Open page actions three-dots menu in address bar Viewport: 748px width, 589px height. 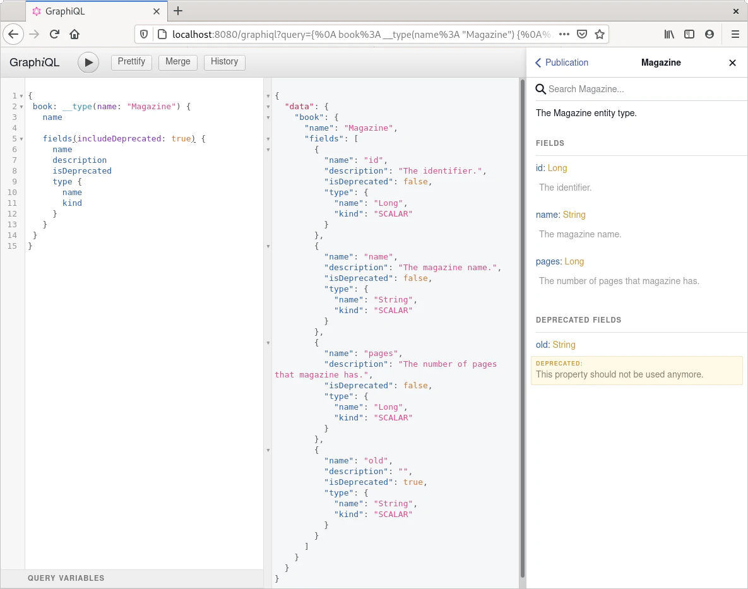tap(564, 34)
